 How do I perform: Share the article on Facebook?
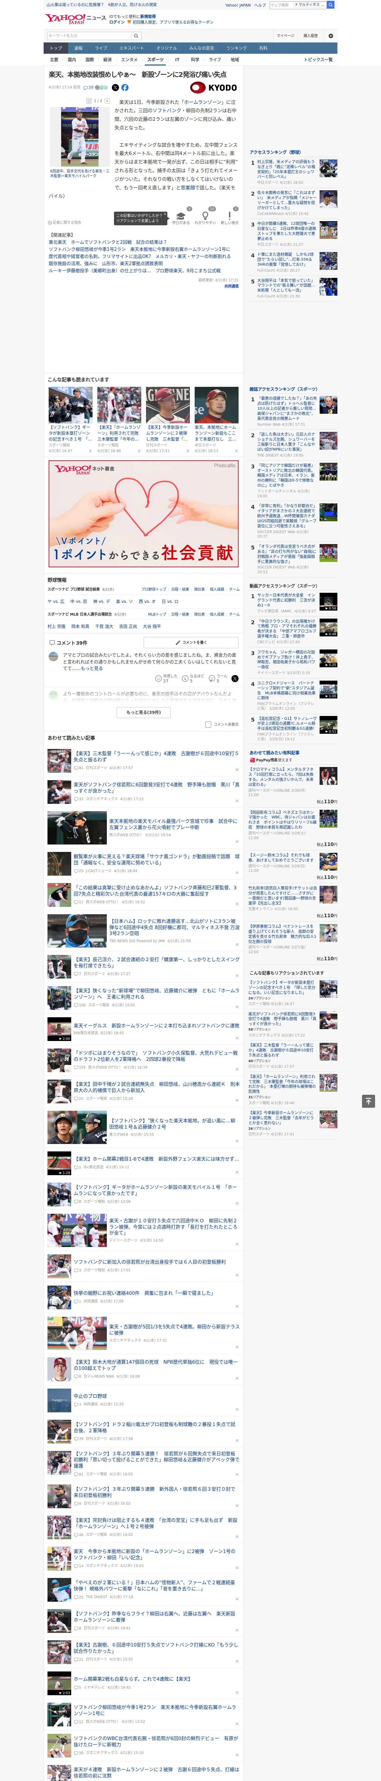(x=125, y=88)
